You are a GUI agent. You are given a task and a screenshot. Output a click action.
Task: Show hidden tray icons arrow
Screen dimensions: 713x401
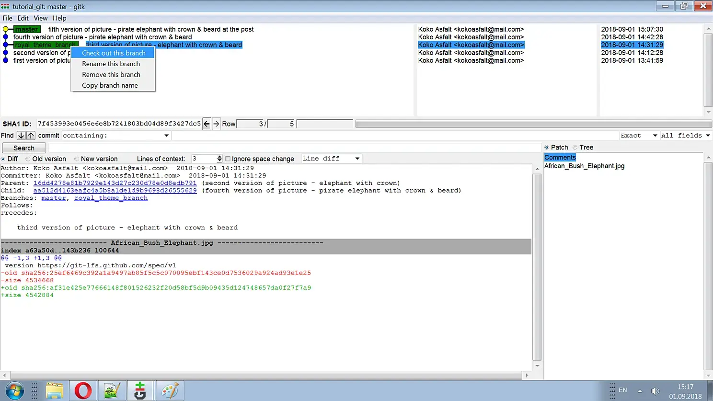(640, 391)
